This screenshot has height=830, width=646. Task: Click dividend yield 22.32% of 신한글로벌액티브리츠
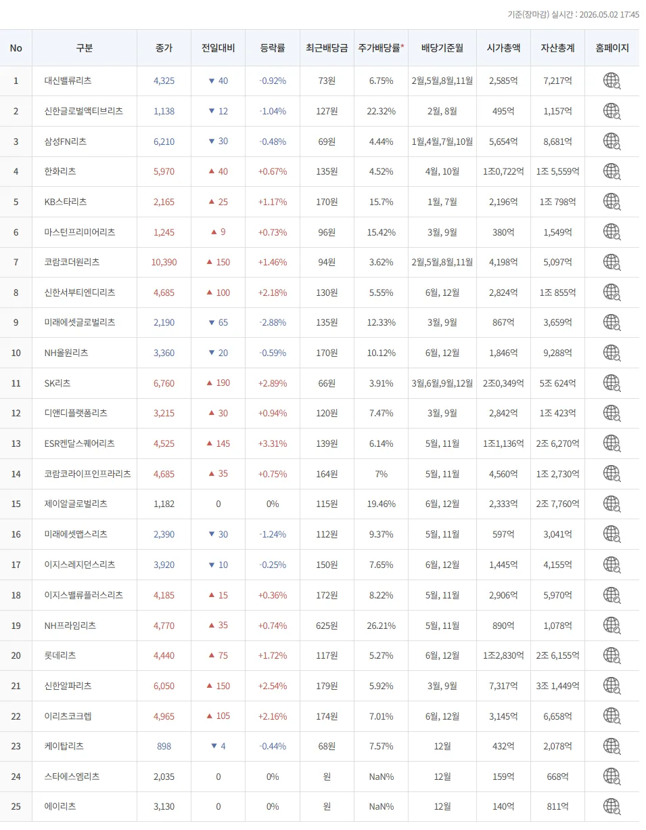coord(381,111)
